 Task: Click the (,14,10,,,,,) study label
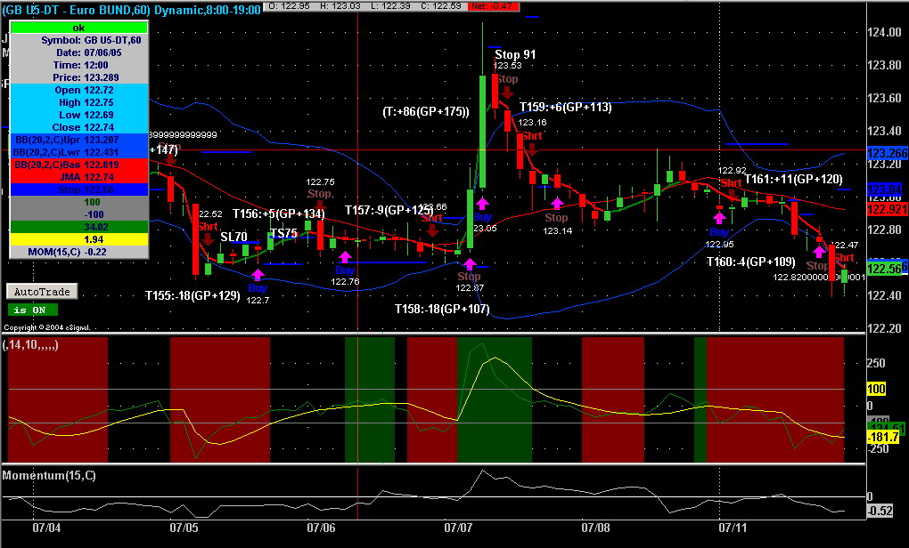pyautogui.click(x=30, y=345)
